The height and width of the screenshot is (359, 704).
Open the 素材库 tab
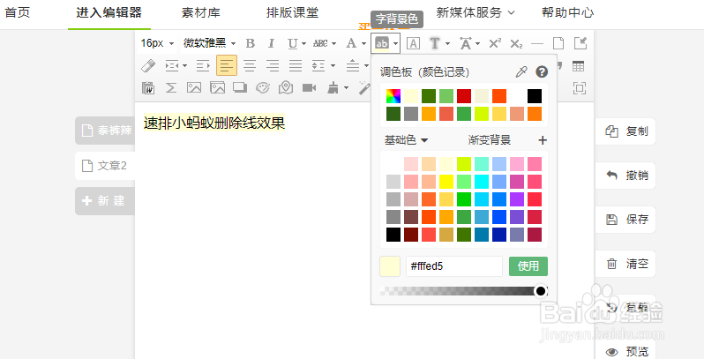point(200,12)
